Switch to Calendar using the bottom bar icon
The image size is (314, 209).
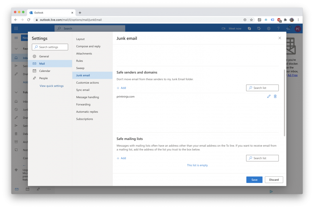[28, 189]
